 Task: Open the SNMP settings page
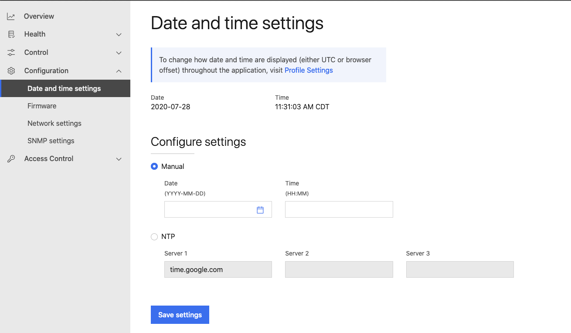pos(51,141)
